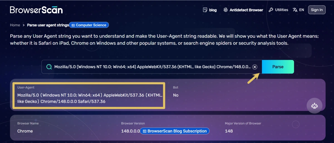Screen dimensions: 334x143
Task: Click the Browser Name value "Chrome"
Action: [25, 131]
